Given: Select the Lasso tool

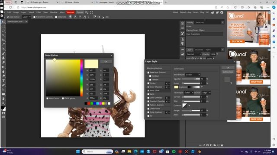Looking at the screenshot, I should (x=3, y=31).
